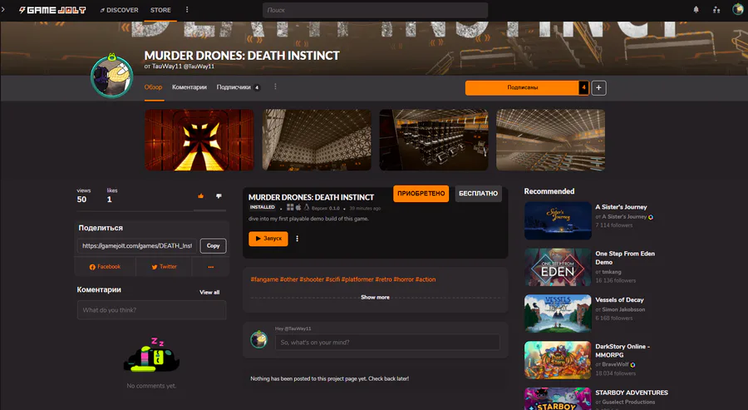Click the Linux platform icon
Viewport: 748px width, 410px height.
(x=306, y=207)
